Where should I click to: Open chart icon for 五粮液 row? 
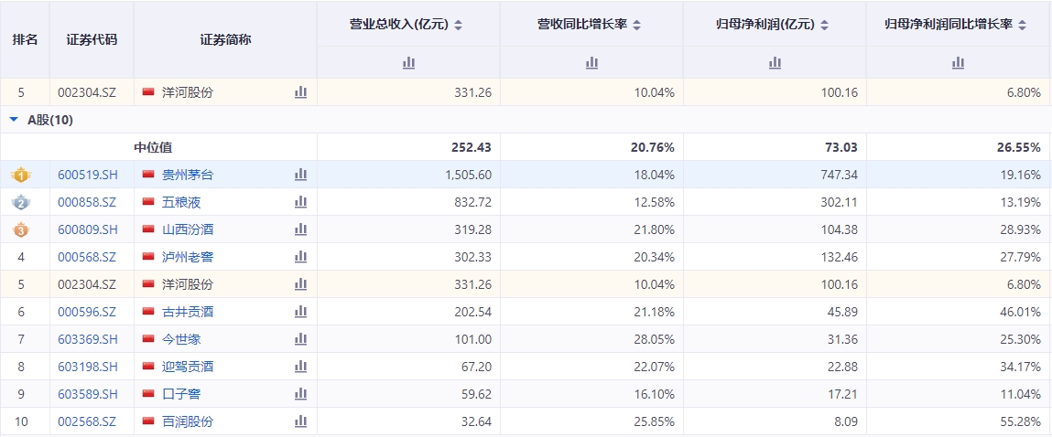[x=300, y=202]
